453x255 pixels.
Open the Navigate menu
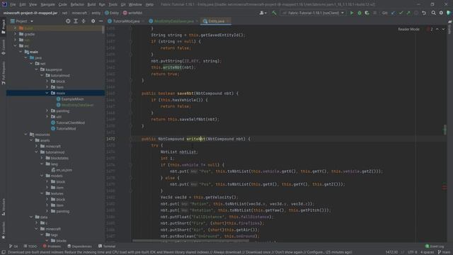[x=47, y=4]
